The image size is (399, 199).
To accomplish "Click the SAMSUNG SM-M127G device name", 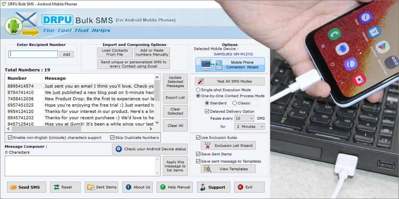I will (x=233, y=54).
